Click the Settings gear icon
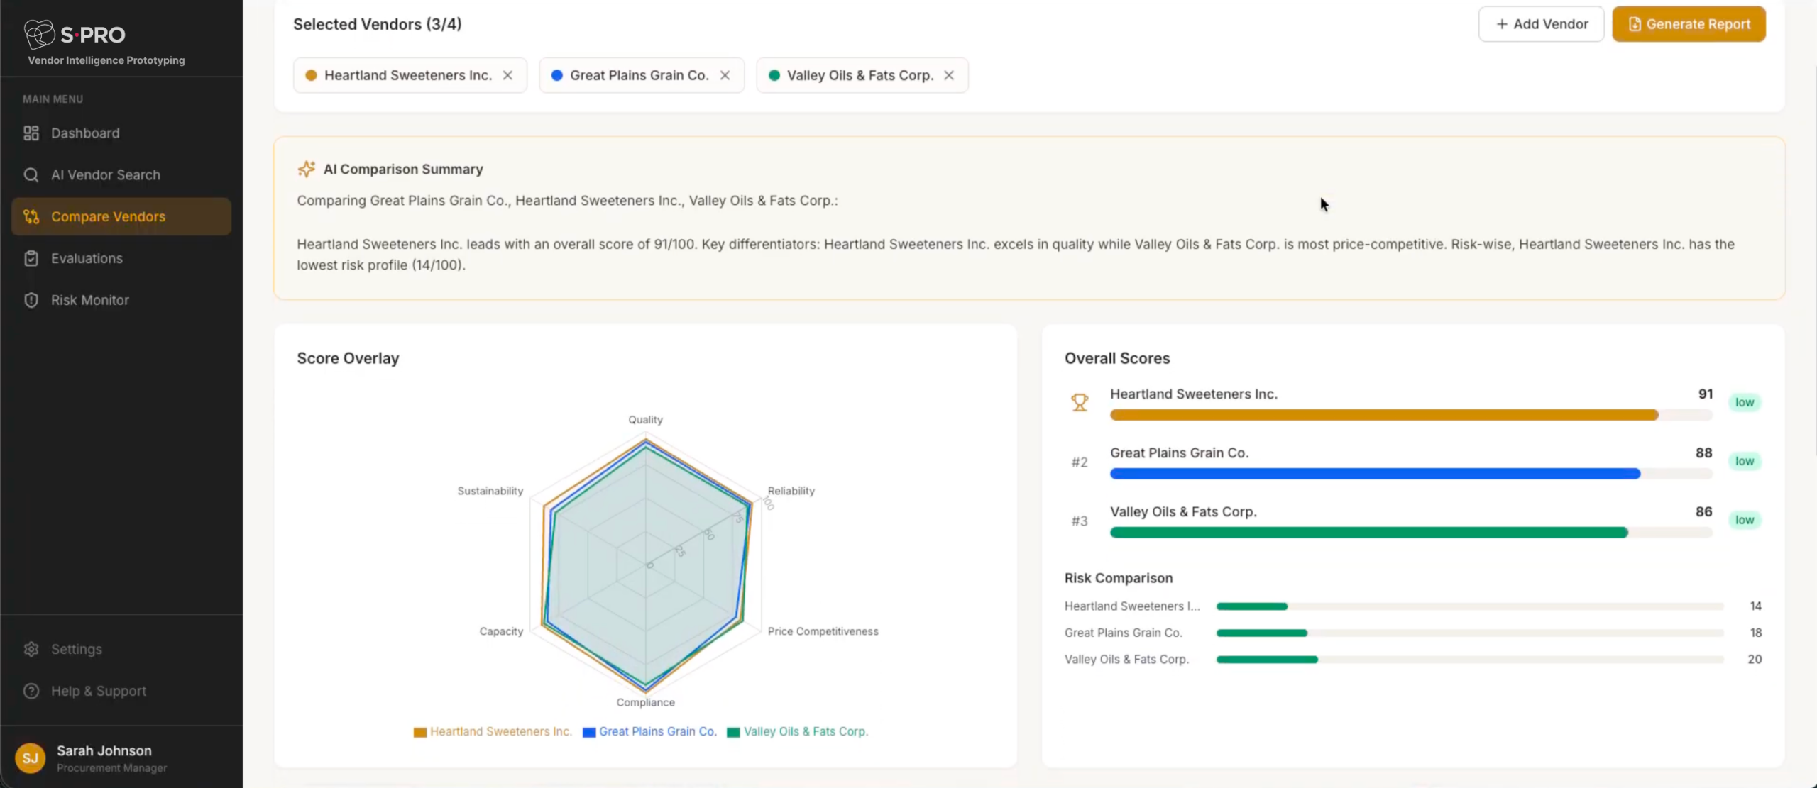This screenshot has height=788, width=1817. pyautogui.click(x=31, y=649)
